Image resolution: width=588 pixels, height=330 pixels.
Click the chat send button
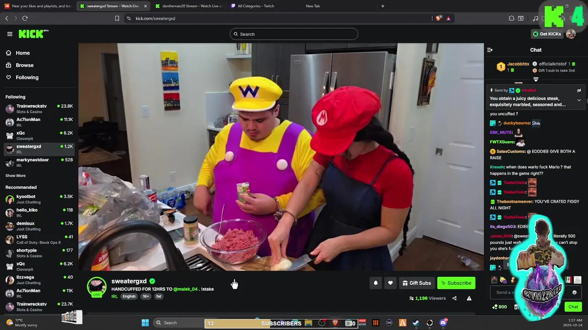pos(573,307)
